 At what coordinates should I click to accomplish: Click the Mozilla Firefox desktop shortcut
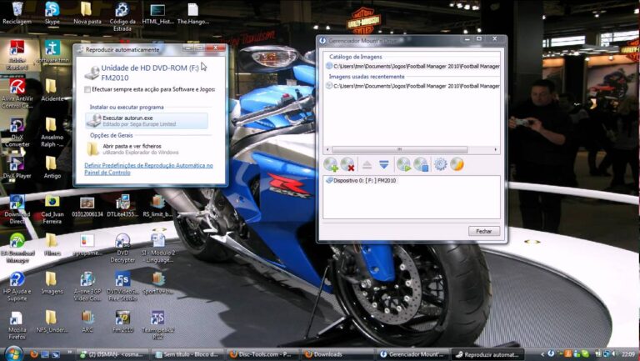[17, 324]
